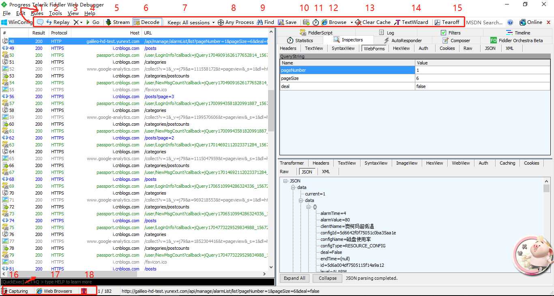This screenshot has height=296, width=554.
Task: Open the Remove sessions dropdown arrow
Action: pos(81,22)
